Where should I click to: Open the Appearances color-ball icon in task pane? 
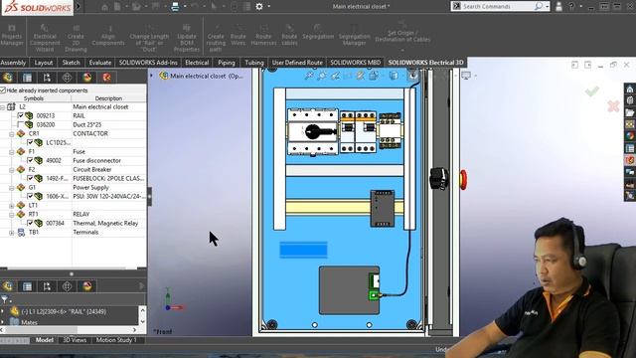(630, 136)
